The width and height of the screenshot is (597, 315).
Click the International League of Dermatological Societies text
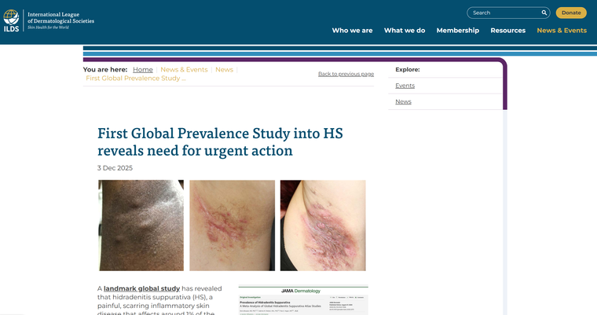tap(60, 17)
